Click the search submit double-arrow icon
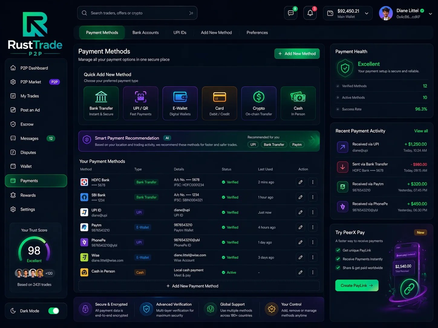The image size is (438, 328). (x=191, y=13)
